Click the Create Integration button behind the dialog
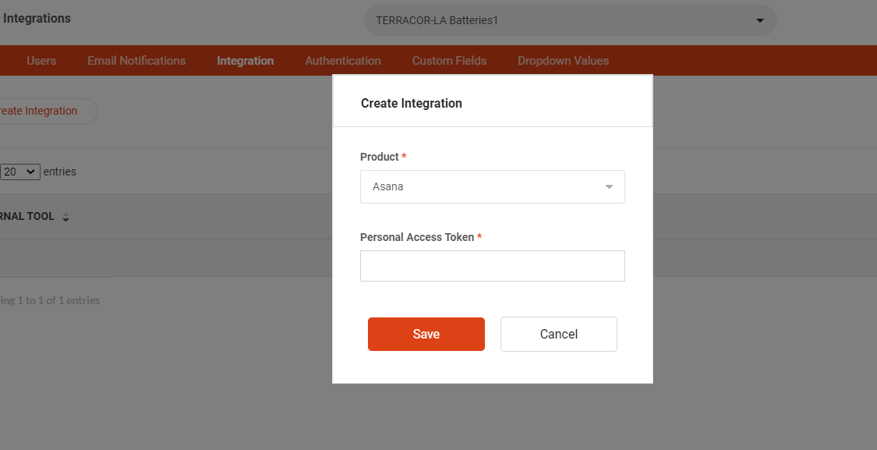 (44, 111)
